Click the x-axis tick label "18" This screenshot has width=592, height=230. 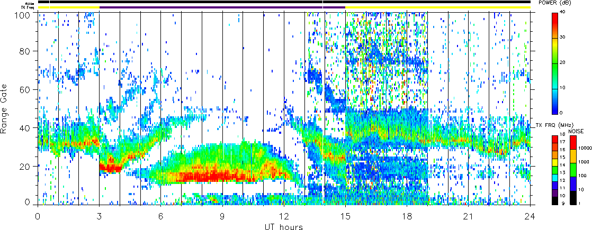tap(407, 217)
